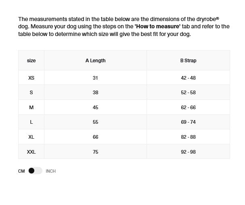Click the S size row label
245x205 pixels.
(x=31, y=93)
